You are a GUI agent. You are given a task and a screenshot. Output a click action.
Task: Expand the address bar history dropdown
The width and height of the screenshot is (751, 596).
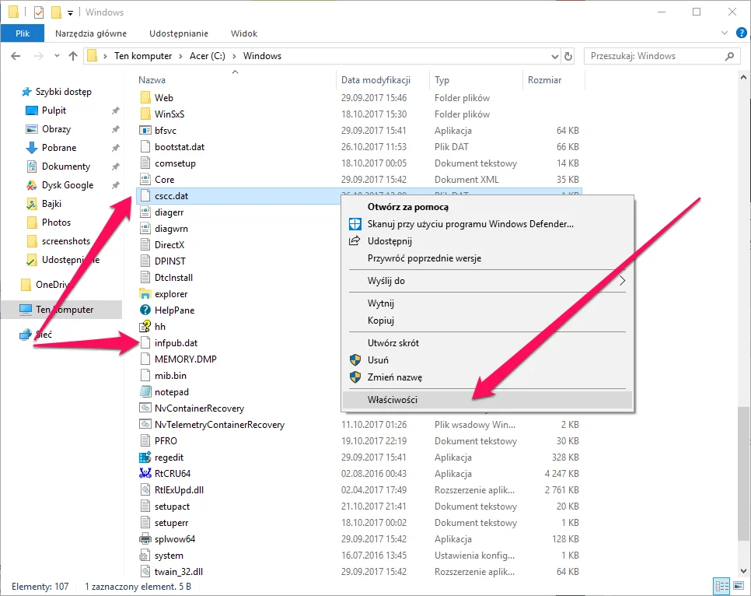point(554,57)
